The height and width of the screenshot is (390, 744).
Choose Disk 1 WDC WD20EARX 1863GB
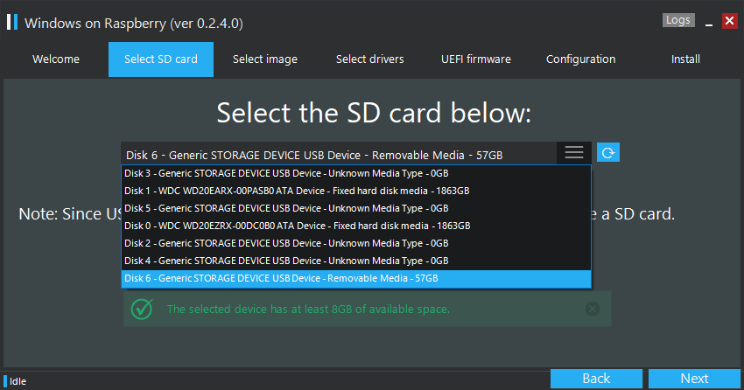point(356,191)
